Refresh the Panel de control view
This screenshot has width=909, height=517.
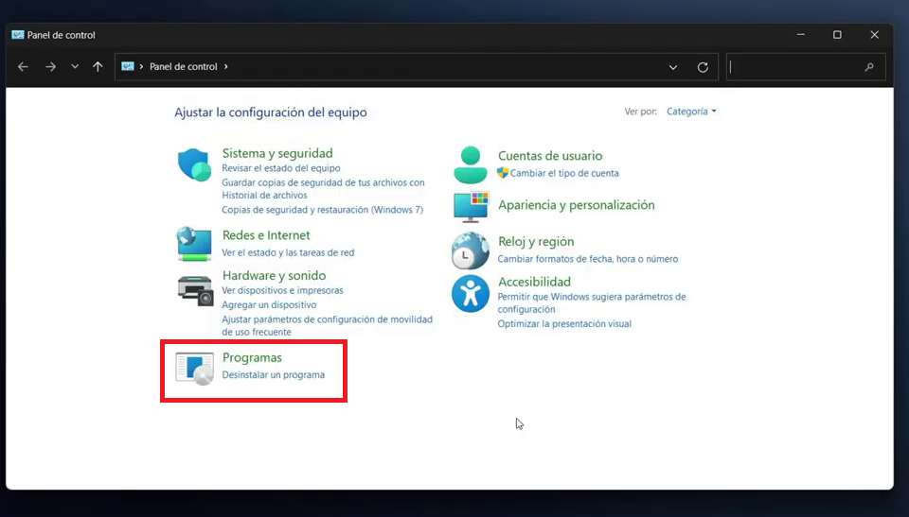[x=703, y=67]
